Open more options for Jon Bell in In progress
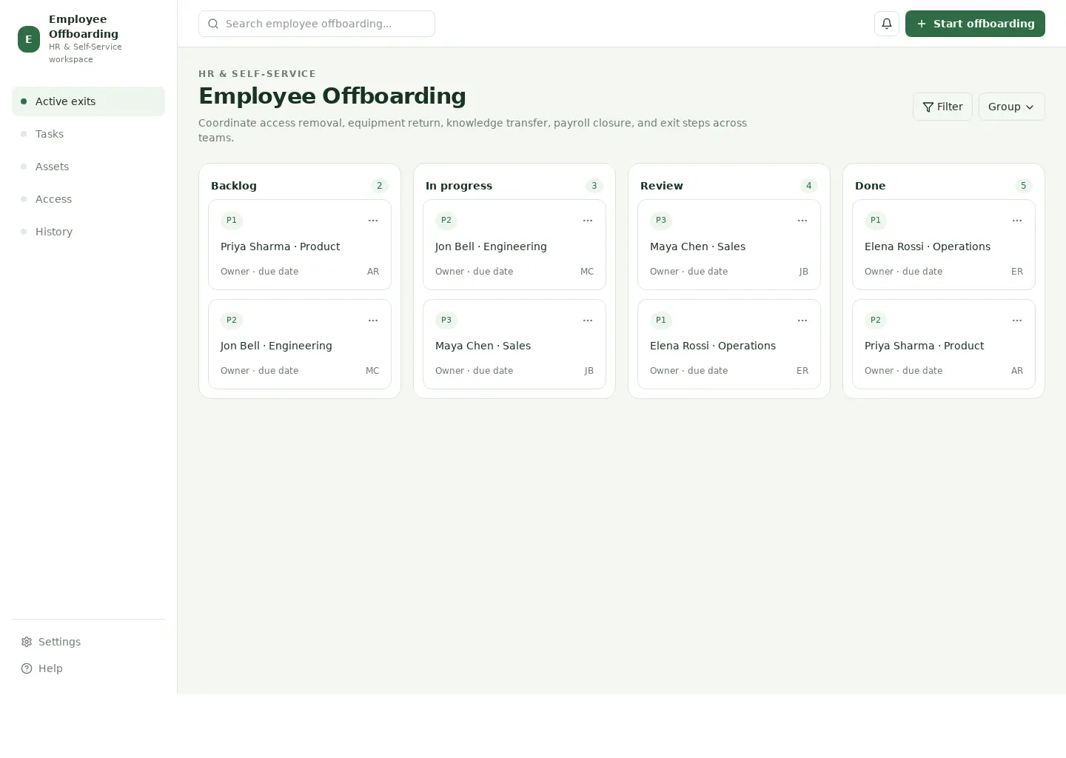This screenshot has height=758, width=1066. [x=588, y=221]
